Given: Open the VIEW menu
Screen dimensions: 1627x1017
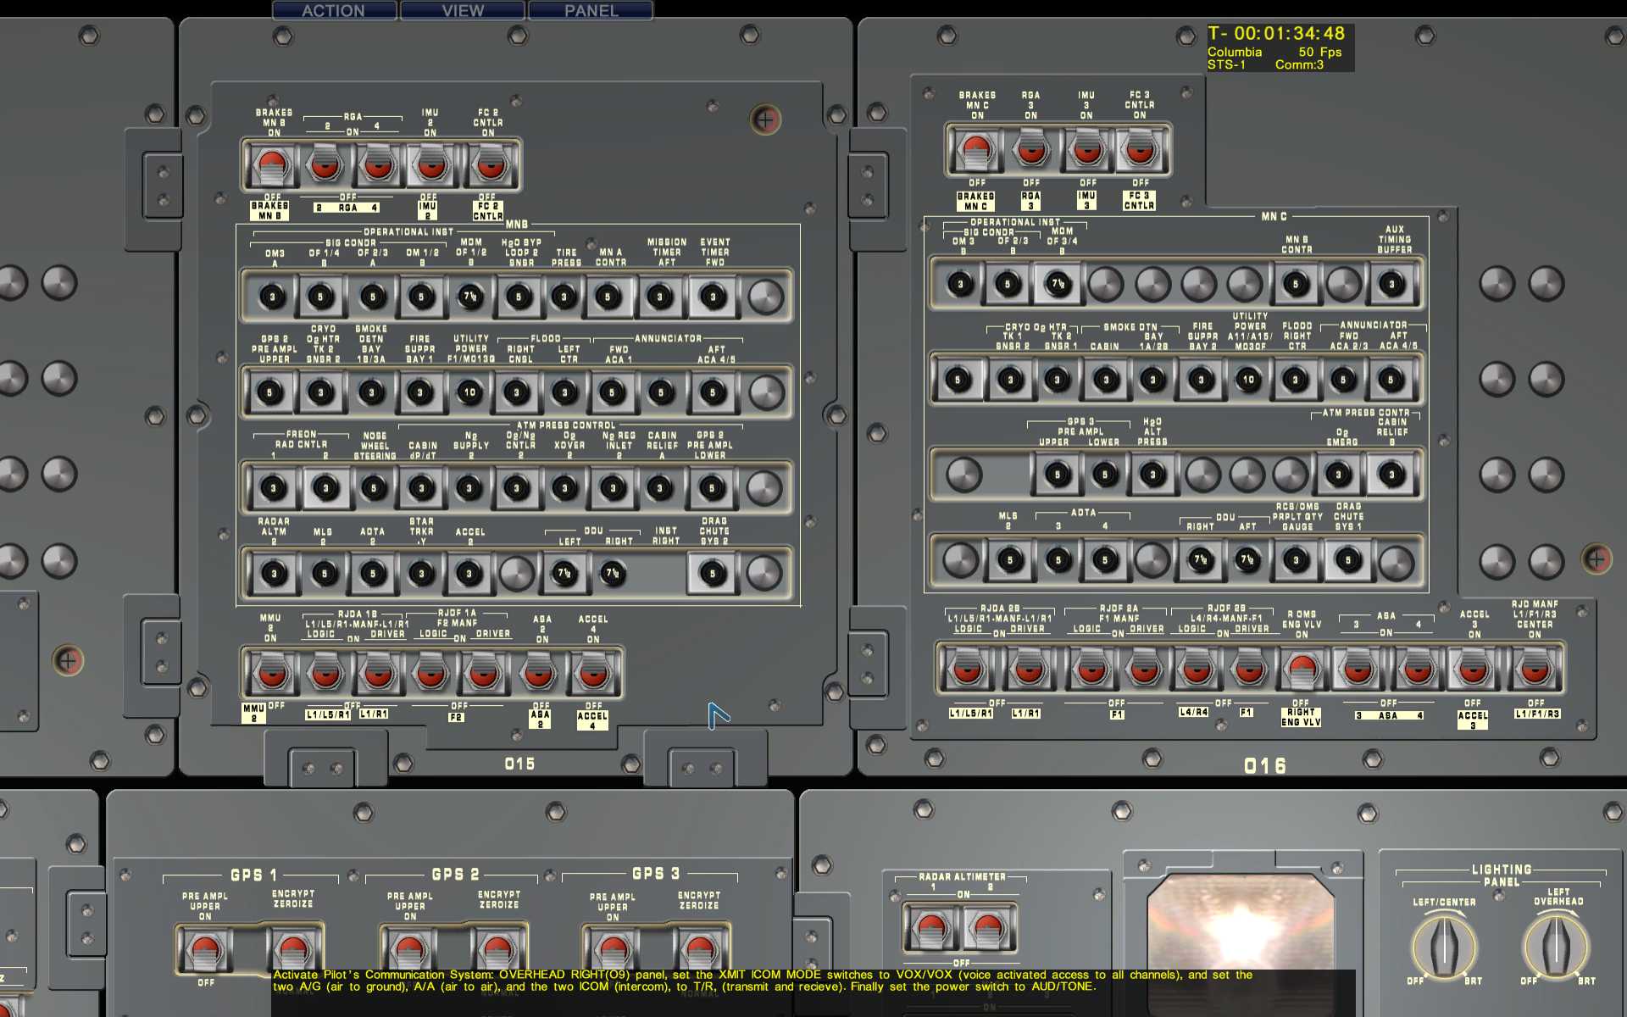Looking at the screenshot, I should (x=463, y=10).
